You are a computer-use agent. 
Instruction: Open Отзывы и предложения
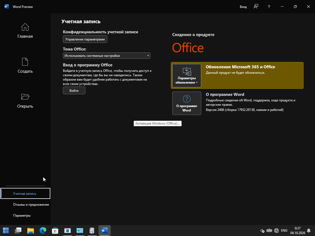point(31,205)
